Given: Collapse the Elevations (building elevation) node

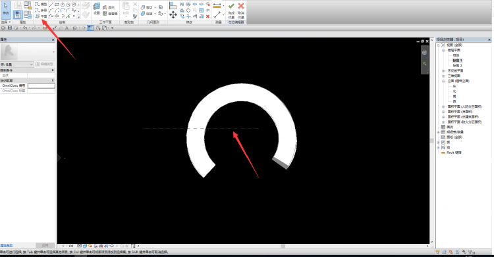Looking at the screenshot, I should pyautogui.click(x=443, y=81).
